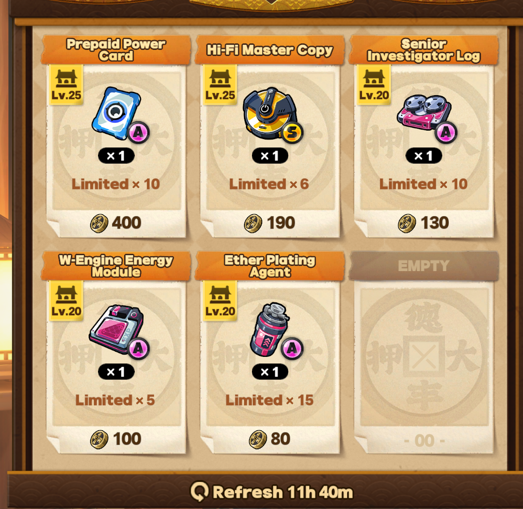Click the coin icon beside price 400
Image resolution: width=523 pixels, height=509 pixels.
99,223
